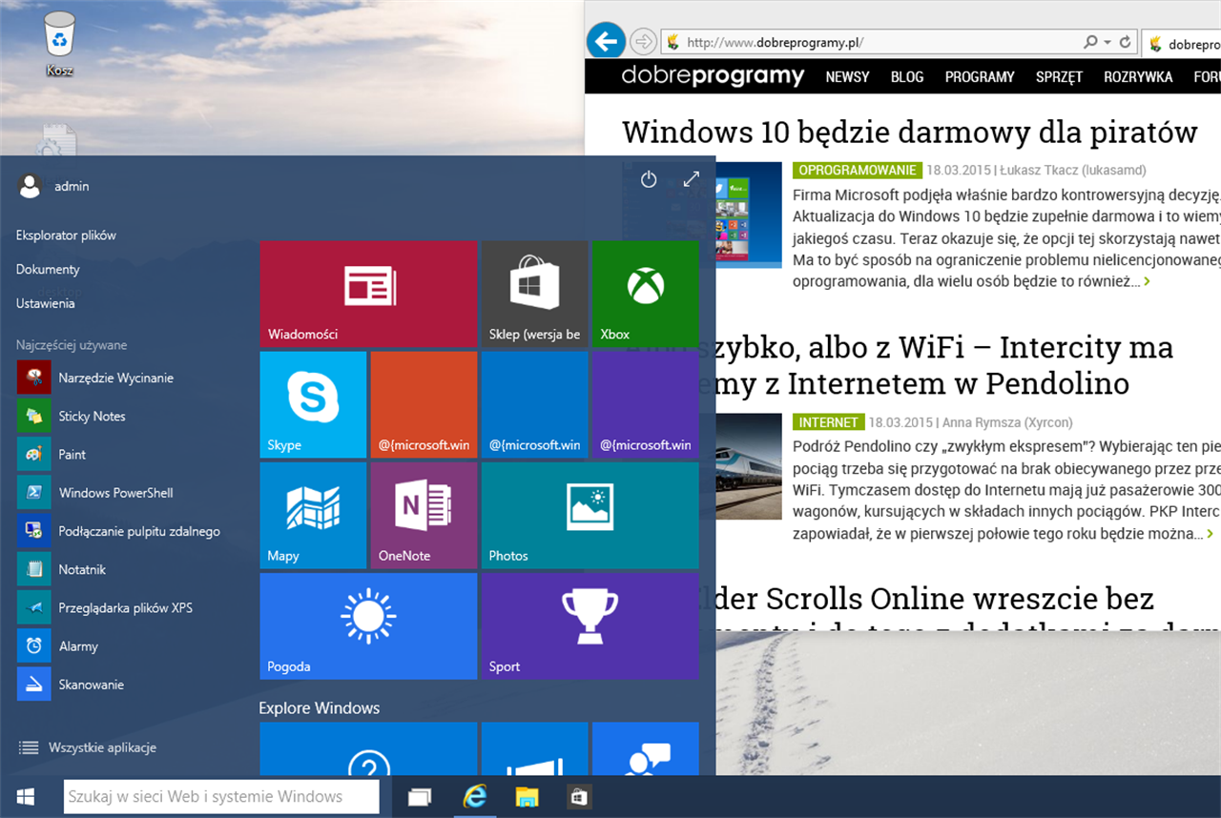This screenshot has width=1221, height=818.
Task: Expand Start menu to full screen
Action: [x=692, y=179]
